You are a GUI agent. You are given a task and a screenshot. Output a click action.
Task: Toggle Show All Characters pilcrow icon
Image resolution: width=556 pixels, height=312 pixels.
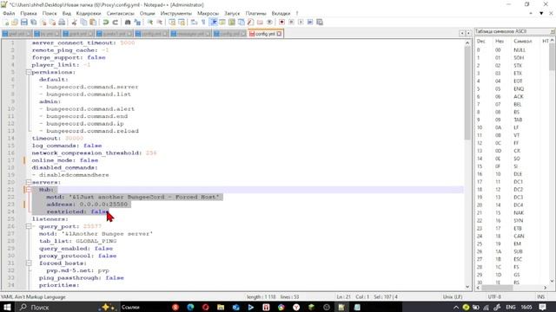tap(203, 23)
